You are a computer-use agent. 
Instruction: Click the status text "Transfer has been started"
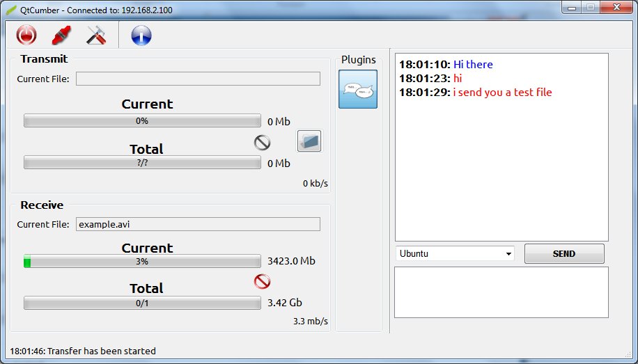[x=102, y=351]
